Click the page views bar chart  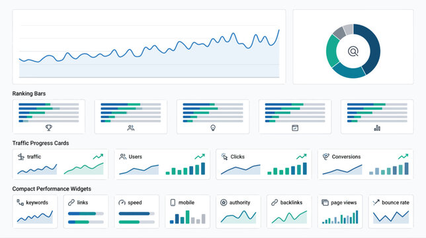(340, 217)
